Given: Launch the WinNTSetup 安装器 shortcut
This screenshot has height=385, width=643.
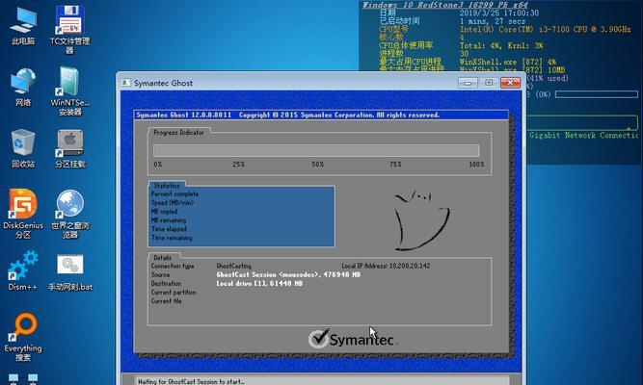Looking at the screenshot, I should coord(69,90).
